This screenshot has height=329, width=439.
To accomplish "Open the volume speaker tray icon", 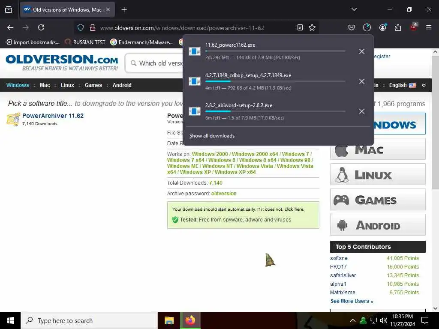I will point(384,320).
